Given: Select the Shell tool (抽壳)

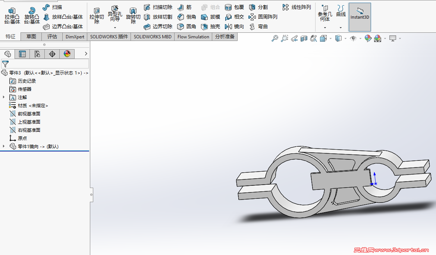Looking at the screenshot, I should [x=210, y=27].
